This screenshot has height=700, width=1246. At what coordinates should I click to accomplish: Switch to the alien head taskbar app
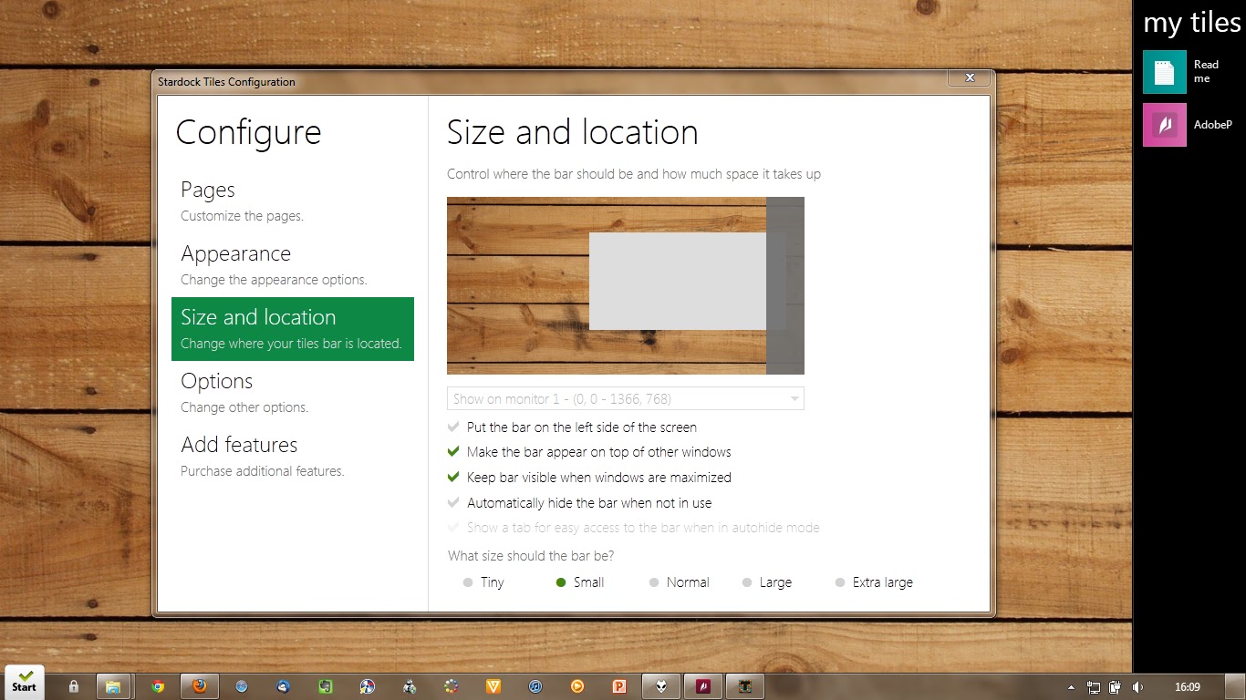[661, 686]
